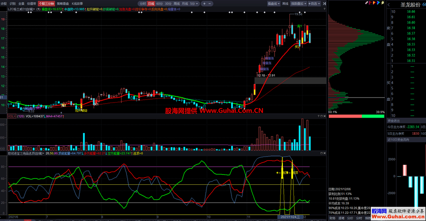
Task: Open the 全景 panorama tab
Action: tap(22, 4)
